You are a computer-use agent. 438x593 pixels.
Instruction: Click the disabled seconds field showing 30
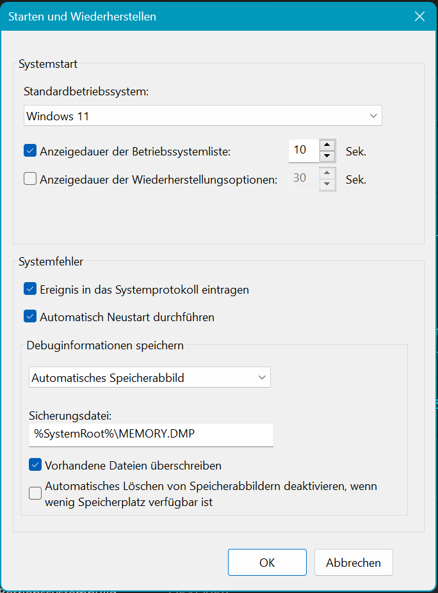pos(304,178)
